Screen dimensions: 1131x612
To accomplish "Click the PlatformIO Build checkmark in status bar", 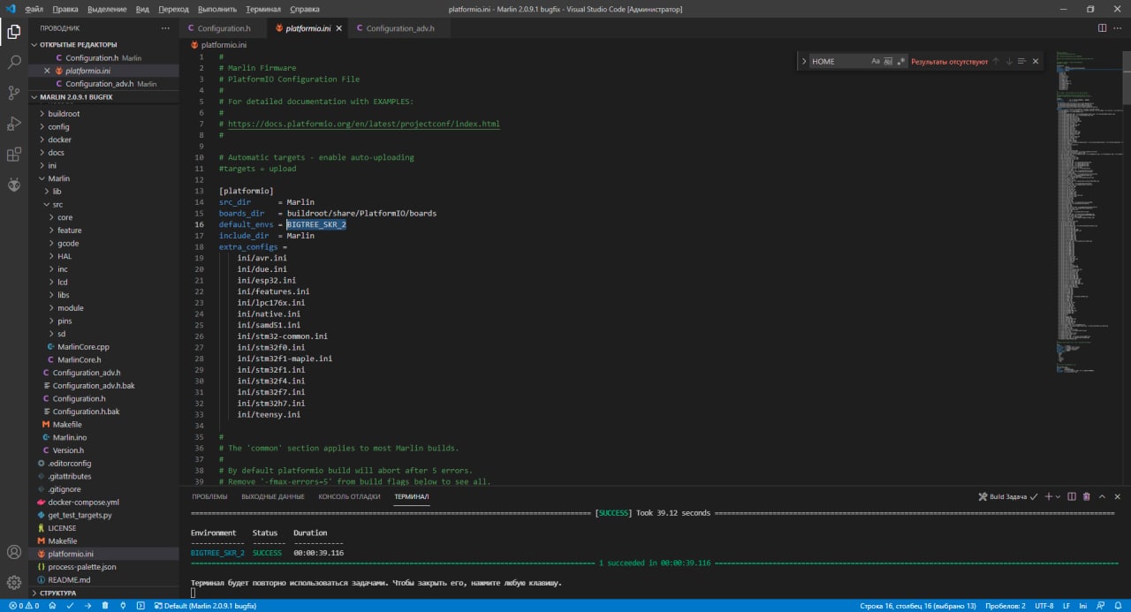I will click(71, 606).
